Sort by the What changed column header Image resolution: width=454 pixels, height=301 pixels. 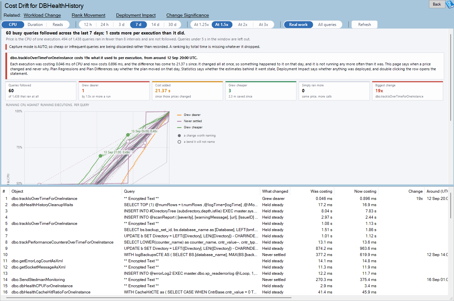coord(275,191)
